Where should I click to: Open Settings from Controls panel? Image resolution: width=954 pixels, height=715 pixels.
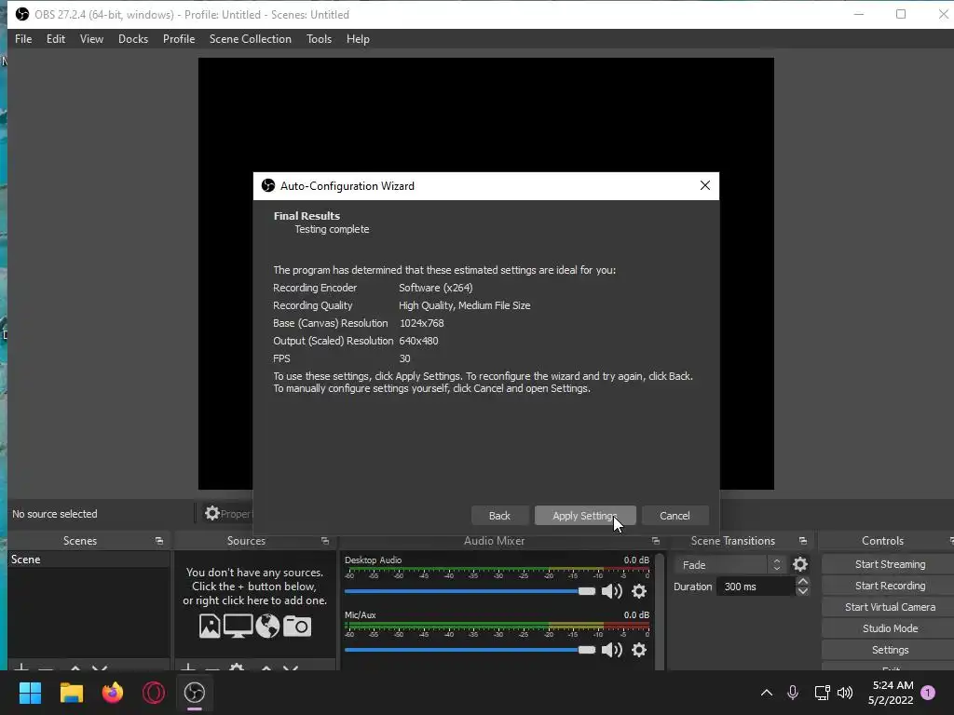pos(890,650)
